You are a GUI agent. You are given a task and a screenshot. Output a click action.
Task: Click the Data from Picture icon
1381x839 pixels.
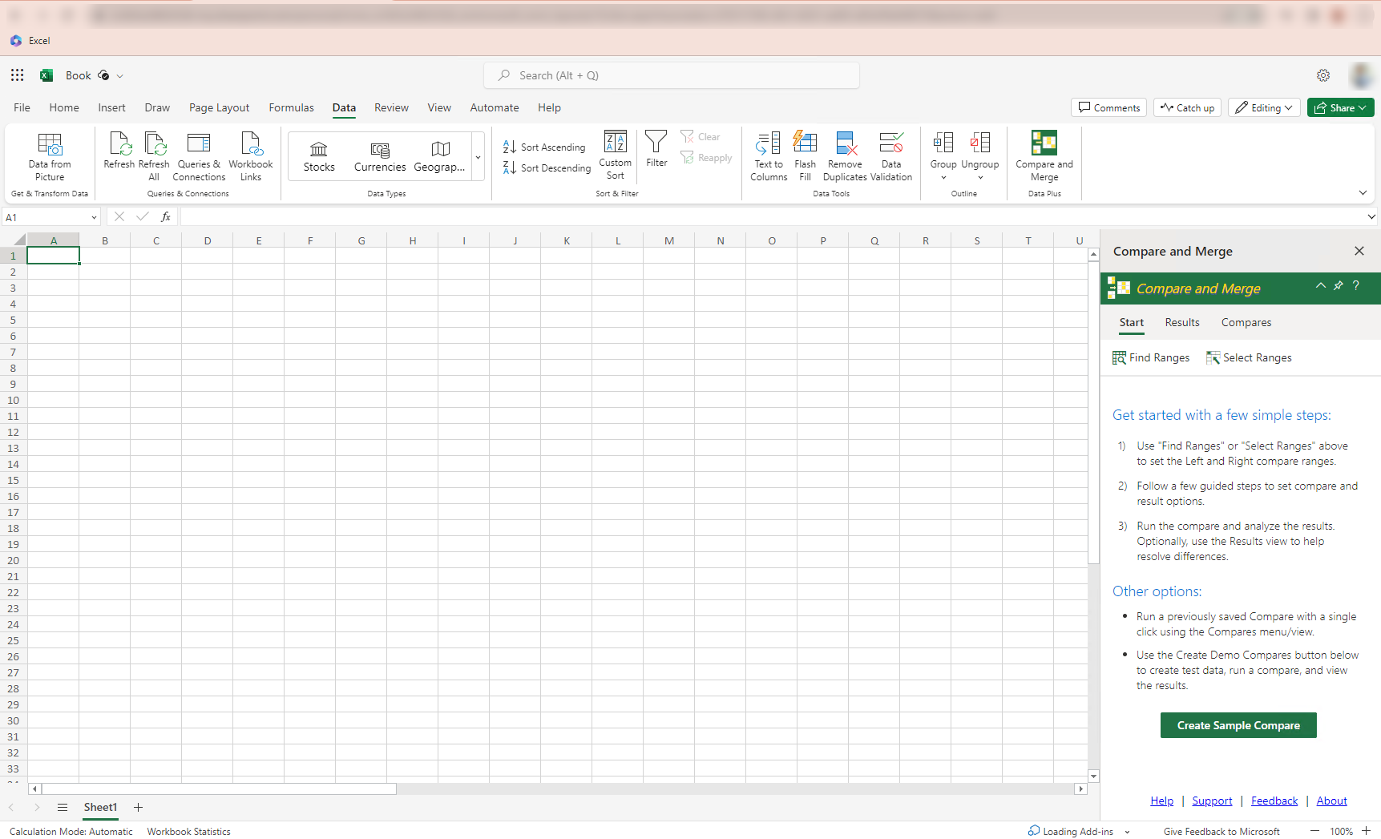pyautogui.click(x=50, y=145)
